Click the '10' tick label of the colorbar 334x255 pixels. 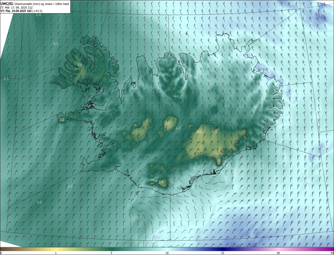tap(167, 253)
